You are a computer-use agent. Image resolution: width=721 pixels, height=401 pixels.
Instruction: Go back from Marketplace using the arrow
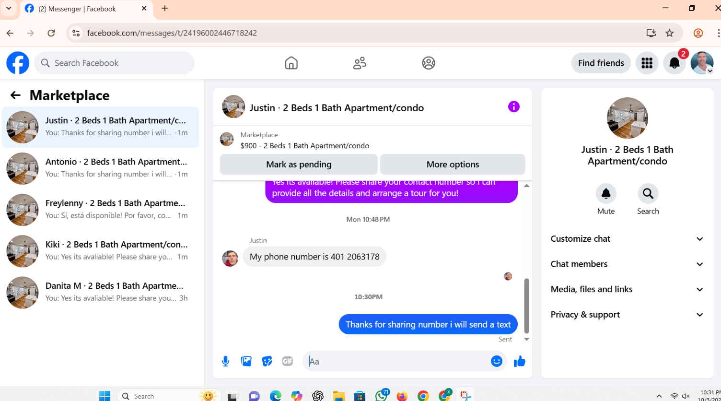click(x=15, y=95)
